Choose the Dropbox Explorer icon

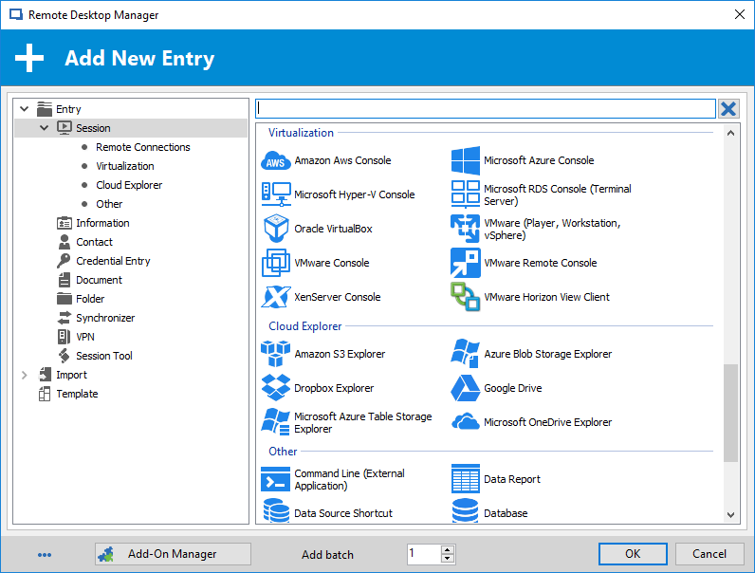pyautogui.click(x=276, y=388)
